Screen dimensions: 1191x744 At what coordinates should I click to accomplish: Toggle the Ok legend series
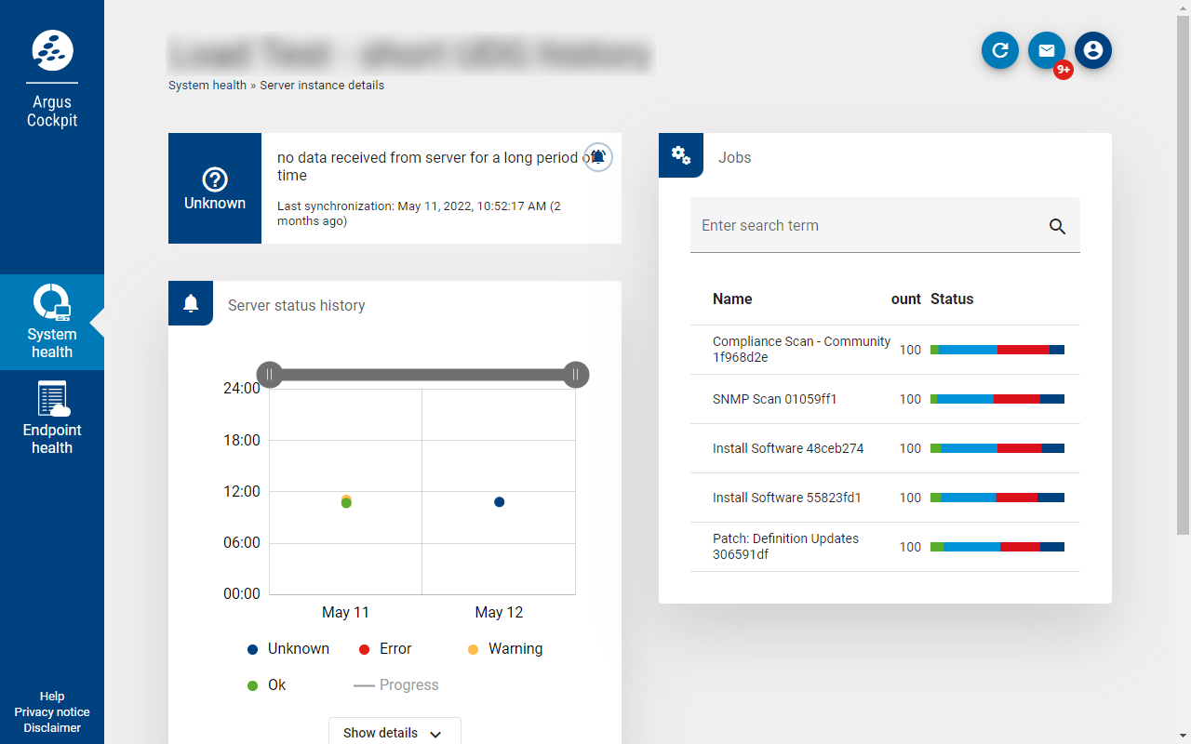pyautogui.click(x=267, y=685)
